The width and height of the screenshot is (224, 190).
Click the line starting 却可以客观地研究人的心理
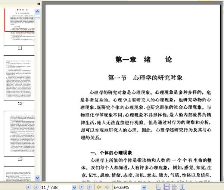[146, 130]
